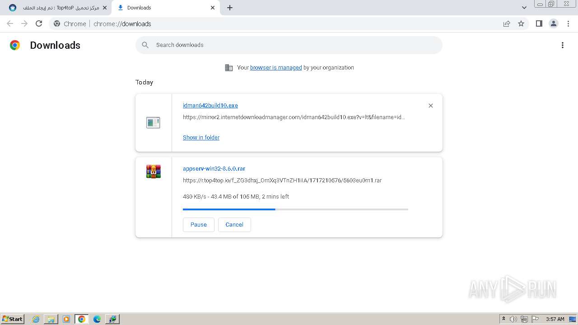Click the forward navigation arrow
The image size is (578, 325).
click(24, 23)
